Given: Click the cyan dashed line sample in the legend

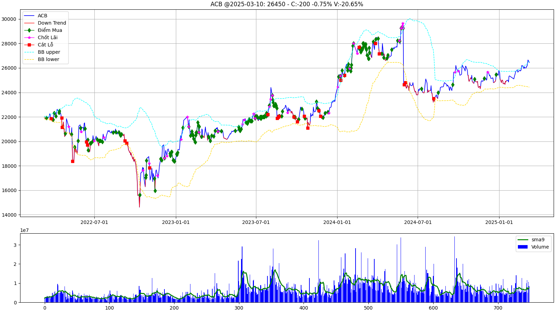Looking at the screenshot, I should coord(29,52).
